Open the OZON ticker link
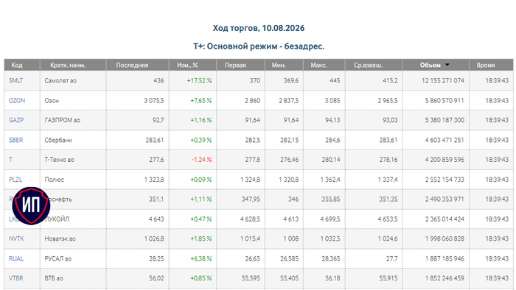The height and width of the screenshot is (290, 516). [17, 101]
